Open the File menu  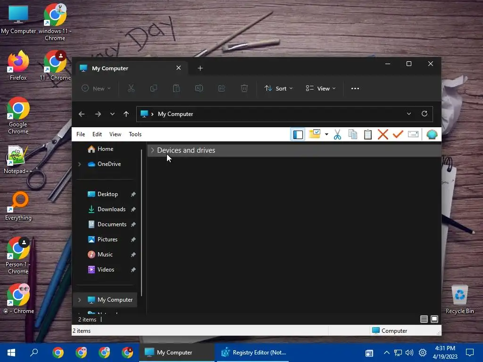click(x=81, y=134)
